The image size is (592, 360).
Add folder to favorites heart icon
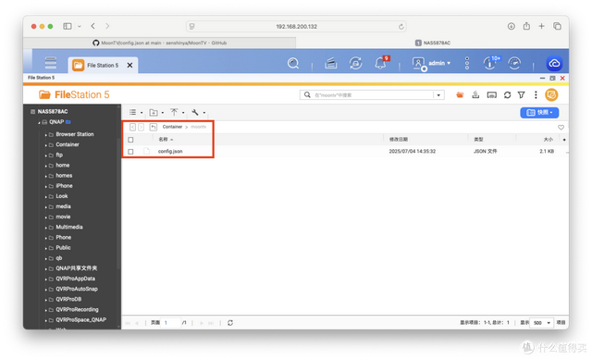(x=561, y=128)
